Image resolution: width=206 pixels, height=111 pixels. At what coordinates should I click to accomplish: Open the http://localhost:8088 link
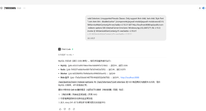pos(130,77)
